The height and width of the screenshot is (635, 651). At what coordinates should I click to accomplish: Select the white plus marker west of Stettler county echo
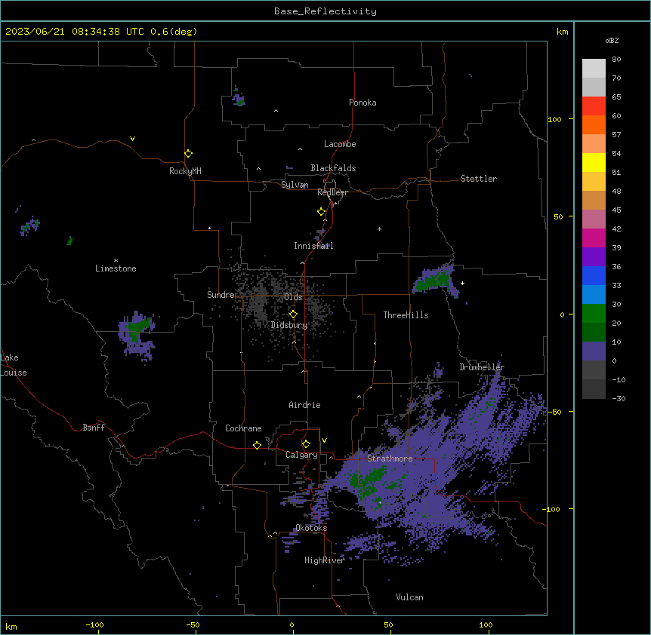(462, 283)
